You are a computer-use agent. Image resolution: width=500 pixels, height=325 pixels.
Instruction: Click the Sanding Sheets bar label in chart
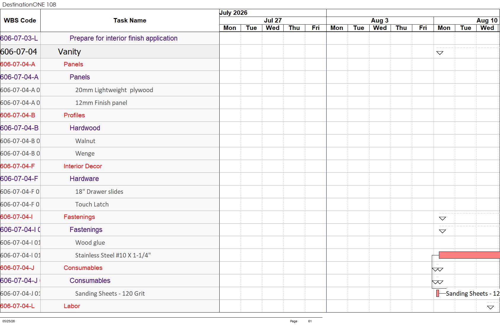coord(473,294)
